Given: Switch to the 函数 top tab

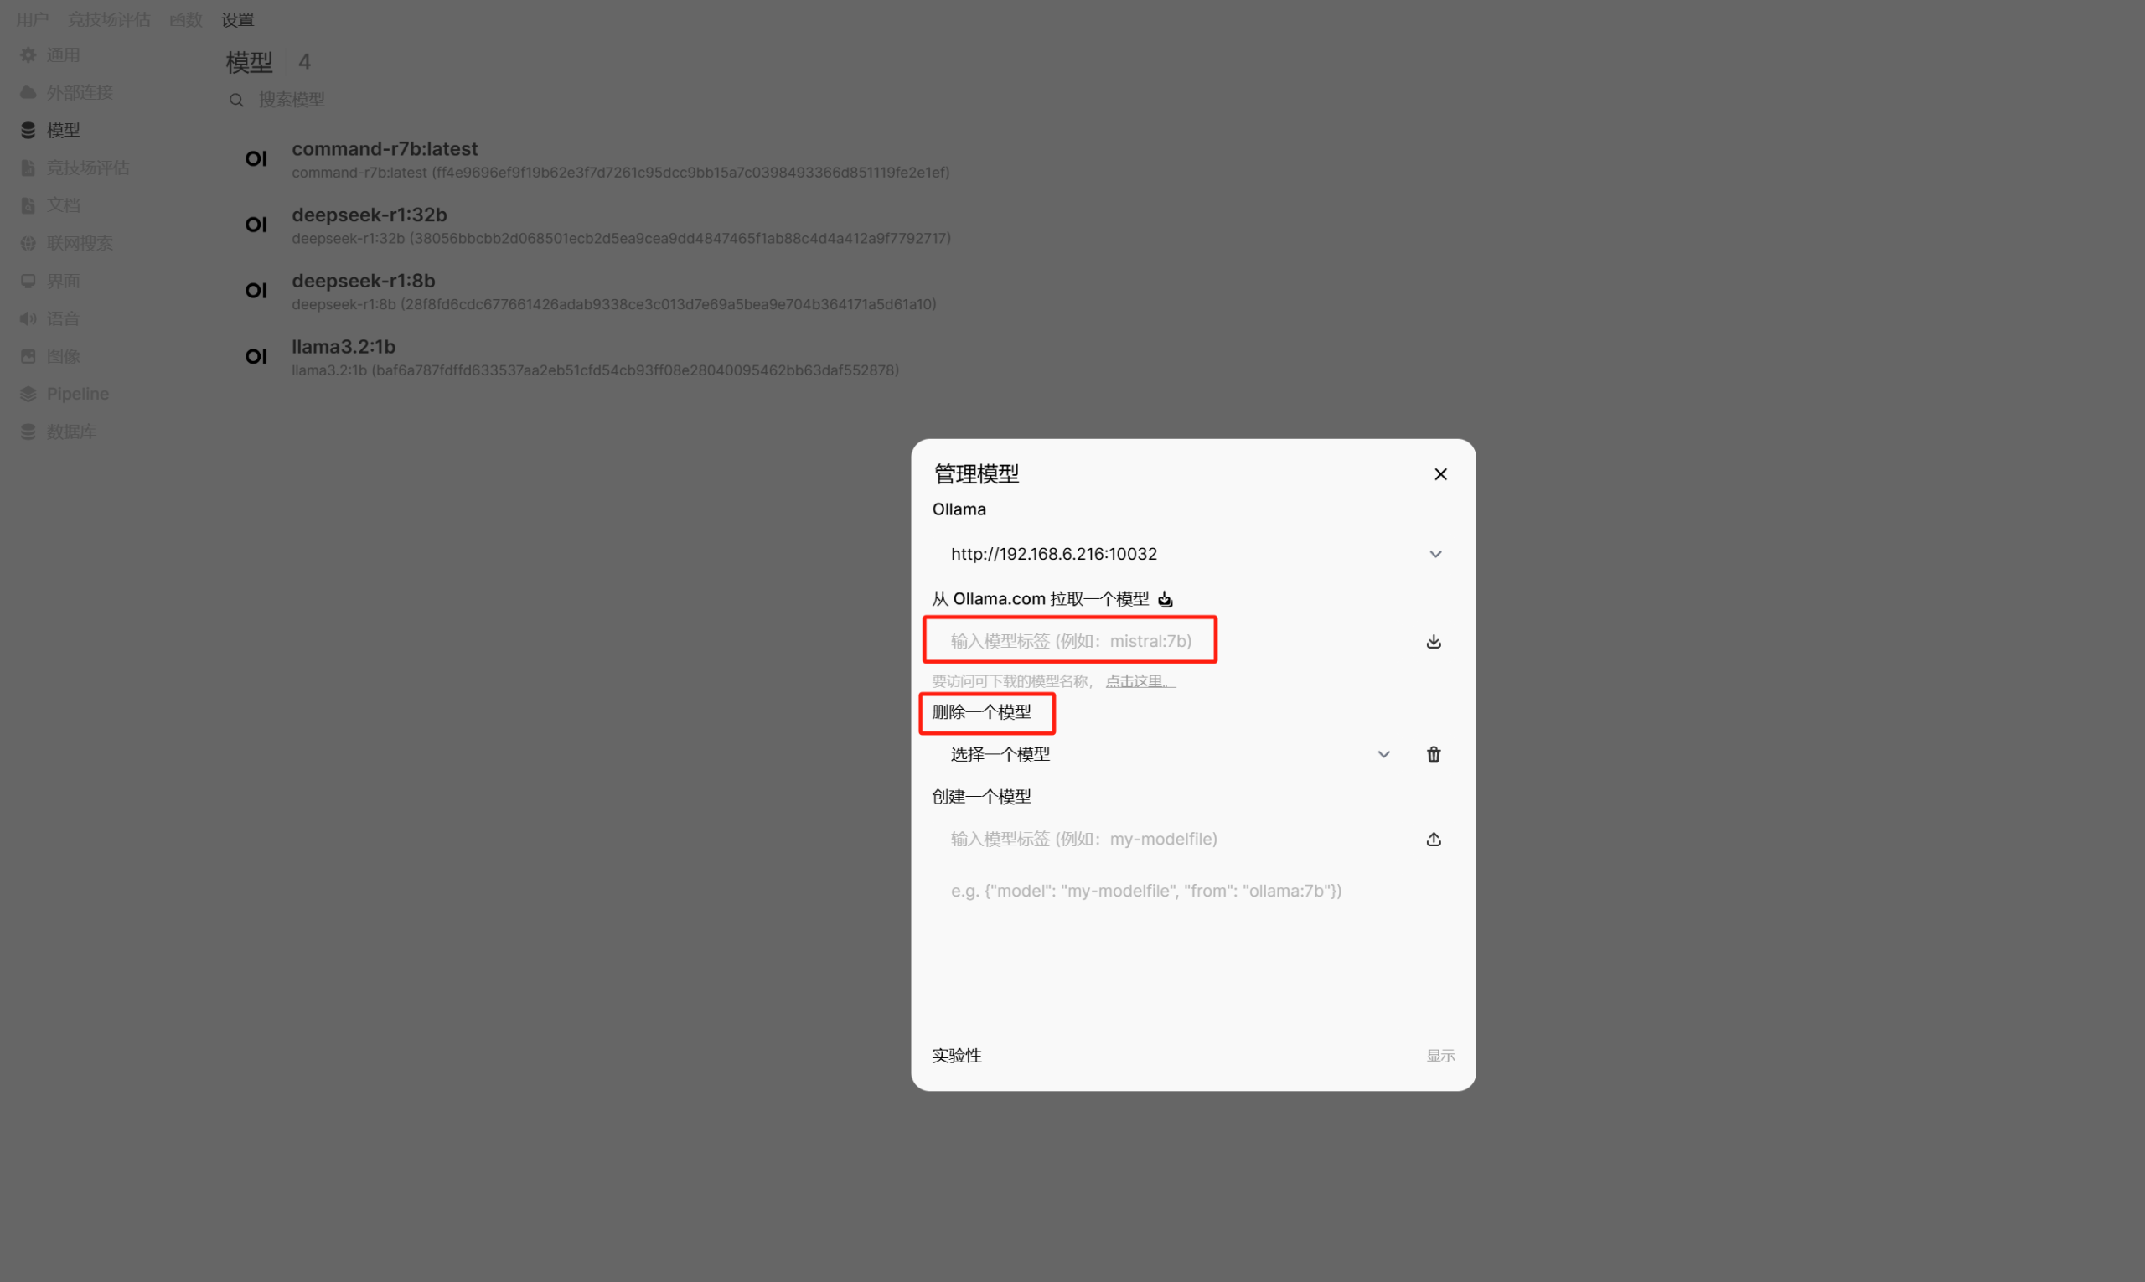Looking at the screenshot, I should click(186, 19).
